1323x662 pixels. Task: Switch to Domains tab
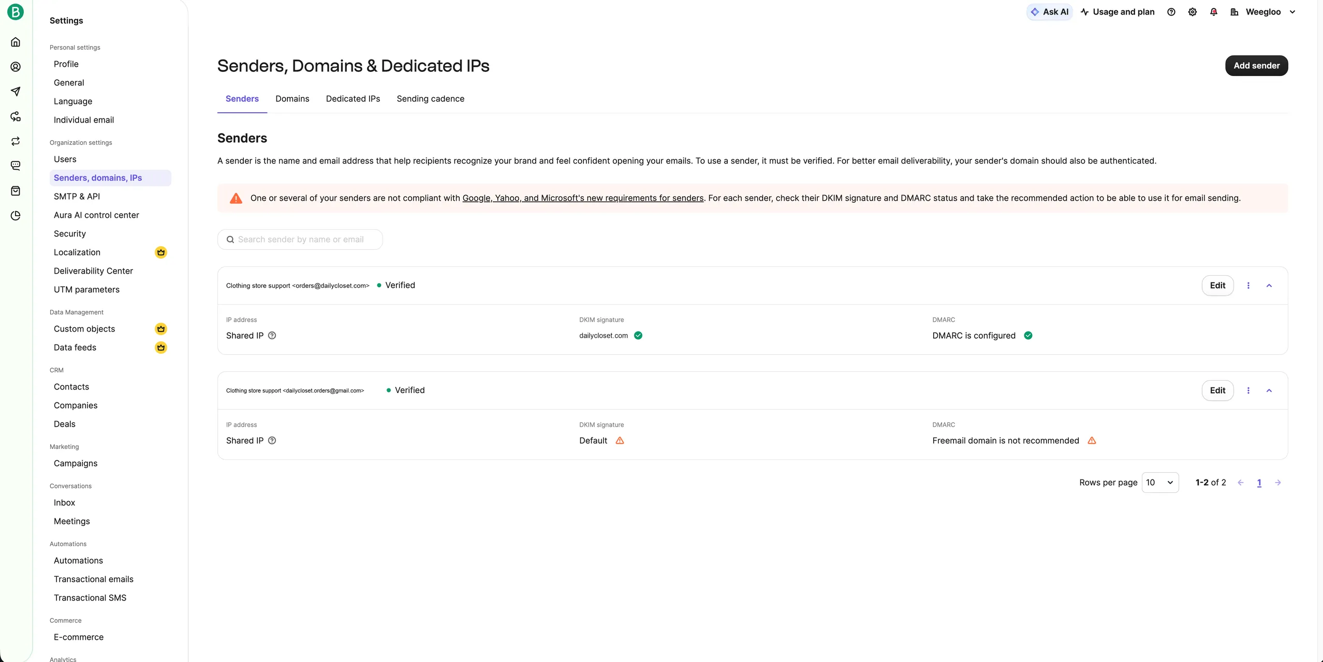click(x=292, y=99)
